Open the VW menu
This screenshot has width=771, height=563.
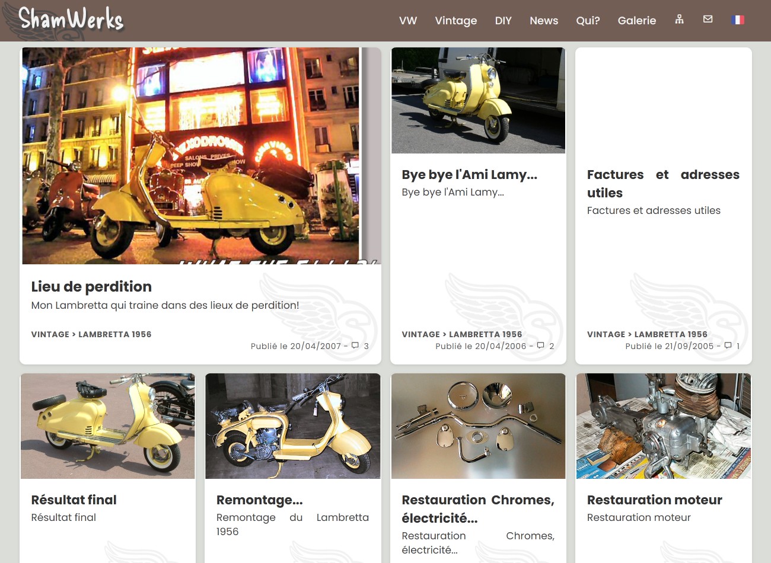click(x=408, y=21)
